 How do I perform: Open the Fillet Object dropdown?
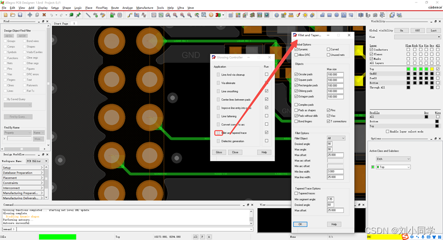(x=335, y=138)
